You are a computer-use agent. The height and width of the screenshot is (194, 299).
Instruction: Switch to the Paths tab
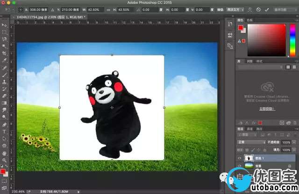(259, 129)
